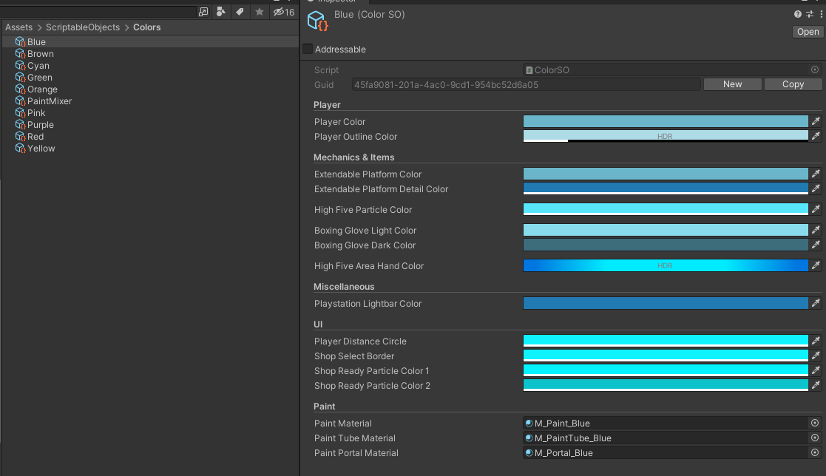Open search in new window icon
This screenshot has height=476, width=826.
pyautogui.click(x=203, y=12)
